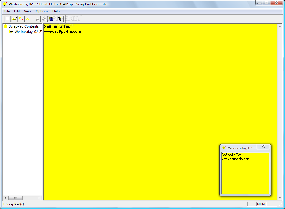285x209 pixels.
Task: Click the tree pane left scroll arrow
Action: tap(5, 198)
